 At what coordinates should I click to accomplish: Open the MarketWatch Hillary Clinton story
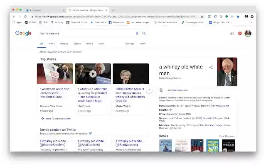coord(130,95)
